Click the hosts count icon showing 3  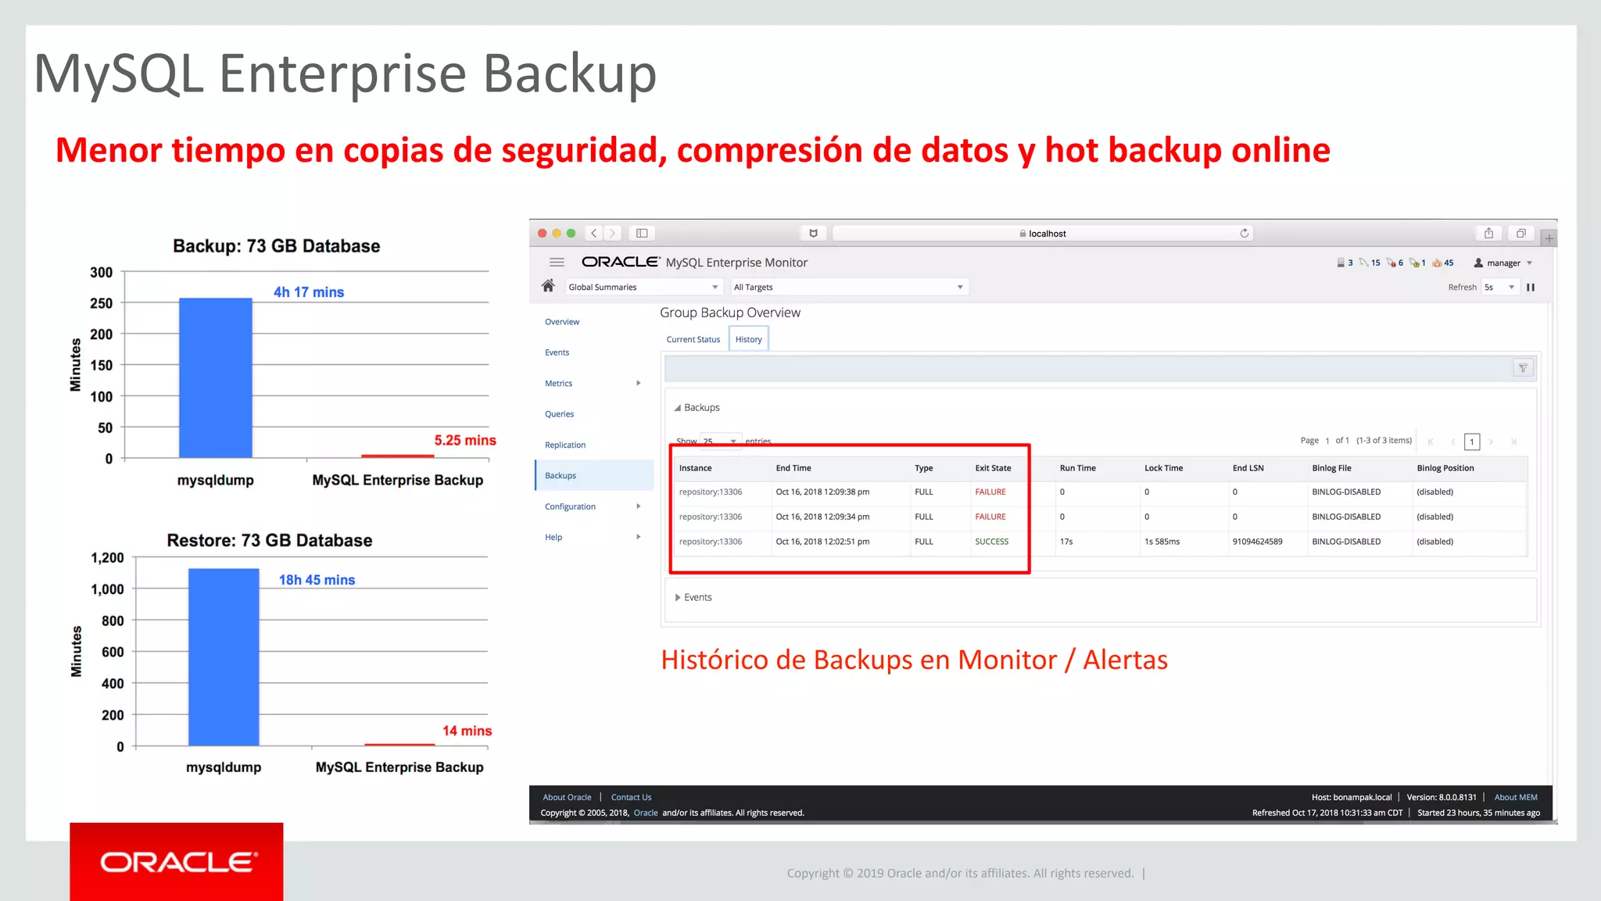coord(1345,263)
